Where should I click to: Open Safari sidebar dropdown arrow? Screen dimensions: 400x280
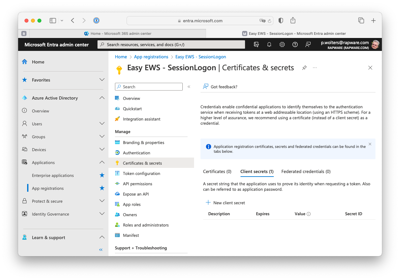coord(62,21)
